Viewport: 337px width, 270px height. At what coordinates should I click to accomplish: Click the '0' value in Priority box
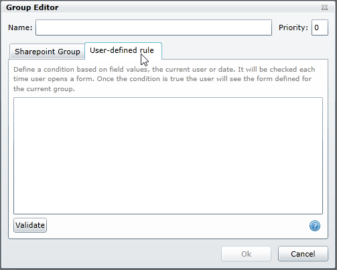[316, 27]
